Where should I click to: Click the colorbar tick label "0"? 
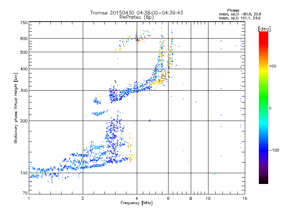(270, 108)
